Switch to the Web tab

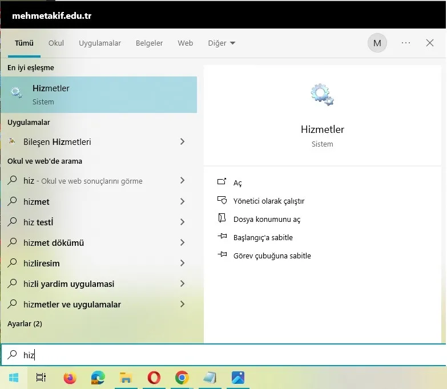tap(186, 43)
